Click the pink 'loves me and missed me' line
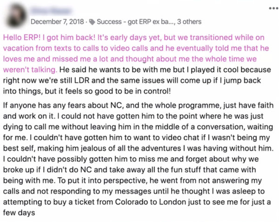The width and height of the screenshot is (279, 222). coord(130,59)
